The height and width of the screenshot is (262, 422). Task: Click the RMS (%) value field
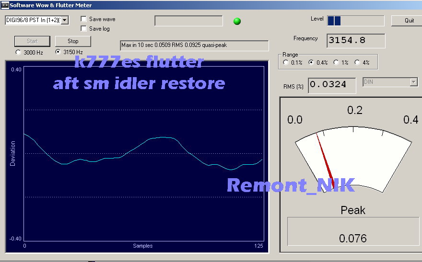[x=332, y=85]
